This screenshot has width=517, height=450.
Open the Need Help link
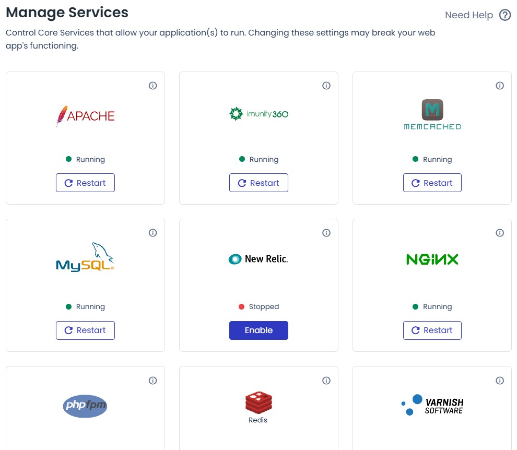click(469, 15)
